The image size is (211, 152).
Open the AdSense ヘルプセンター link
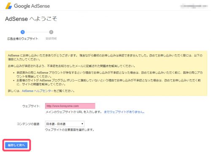point(38,91)
